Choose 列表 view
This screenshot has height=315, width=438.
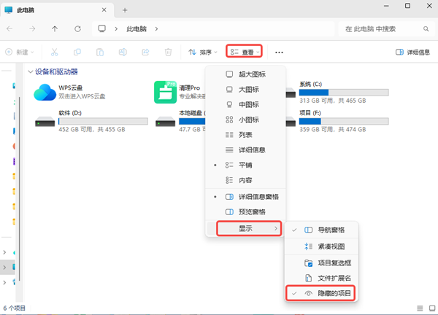245,135
